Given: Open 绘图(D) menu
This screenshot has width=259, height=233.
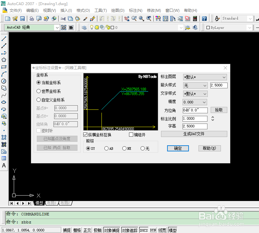Looking at the screenshot, I should pos(118,11).
